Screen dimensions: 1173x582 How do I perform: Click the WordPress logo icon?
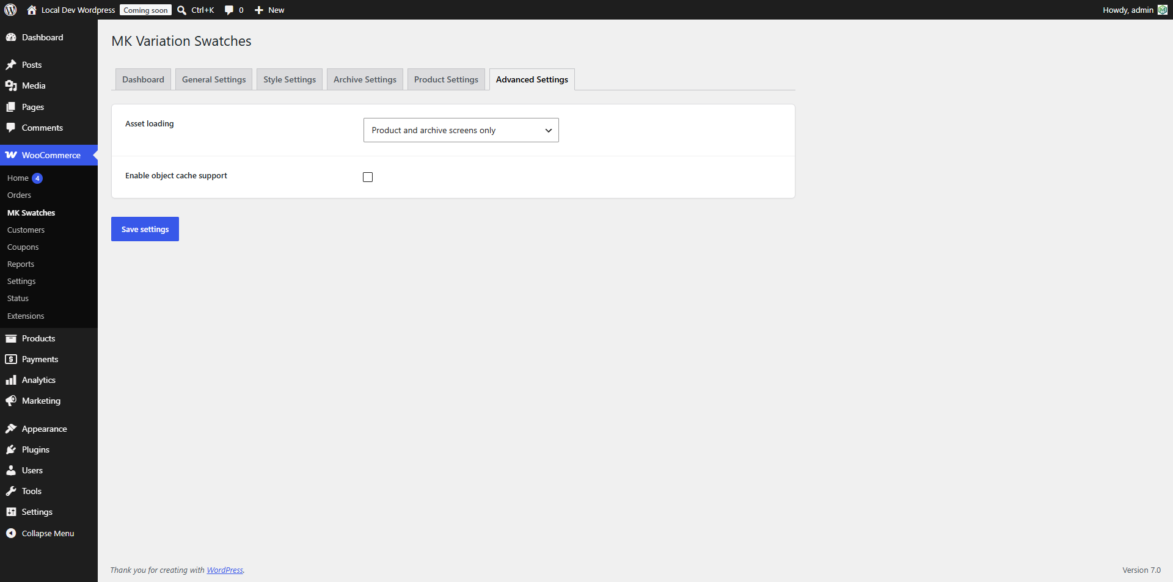(10, 10)
